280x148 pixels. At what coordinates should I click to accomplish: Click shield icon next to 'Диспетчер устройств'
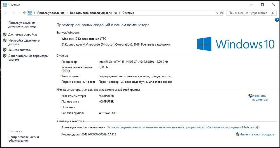point(5,35)
